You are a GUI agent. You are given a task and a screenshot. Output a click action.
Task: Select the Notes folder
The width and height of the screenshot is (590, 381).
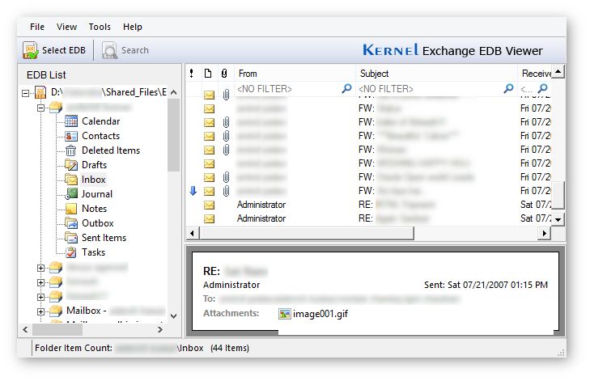pyautogui.click(x=95, y=209)
